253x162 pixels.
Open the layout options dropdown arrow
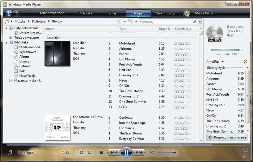click(125, 21)
